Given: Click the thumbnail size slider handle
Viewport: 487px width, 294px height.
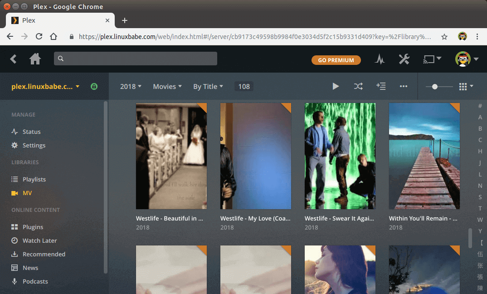Looking at the screenshot, I should click(x=435, y=86).
